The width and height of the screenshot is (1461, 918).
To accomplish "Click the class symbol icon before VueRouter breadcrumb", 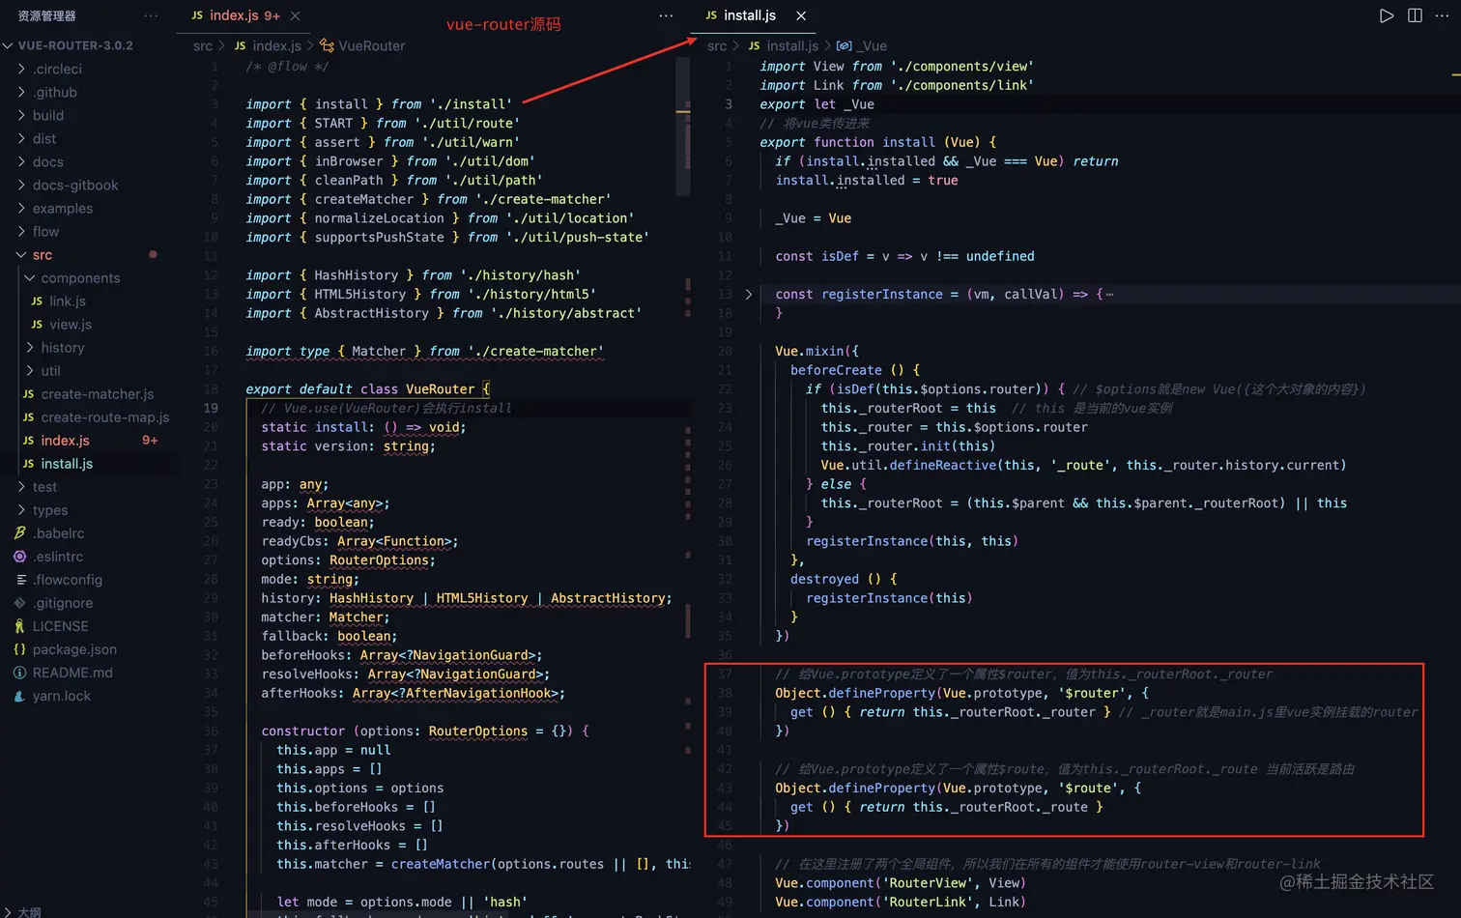I will tap(327, 45).
